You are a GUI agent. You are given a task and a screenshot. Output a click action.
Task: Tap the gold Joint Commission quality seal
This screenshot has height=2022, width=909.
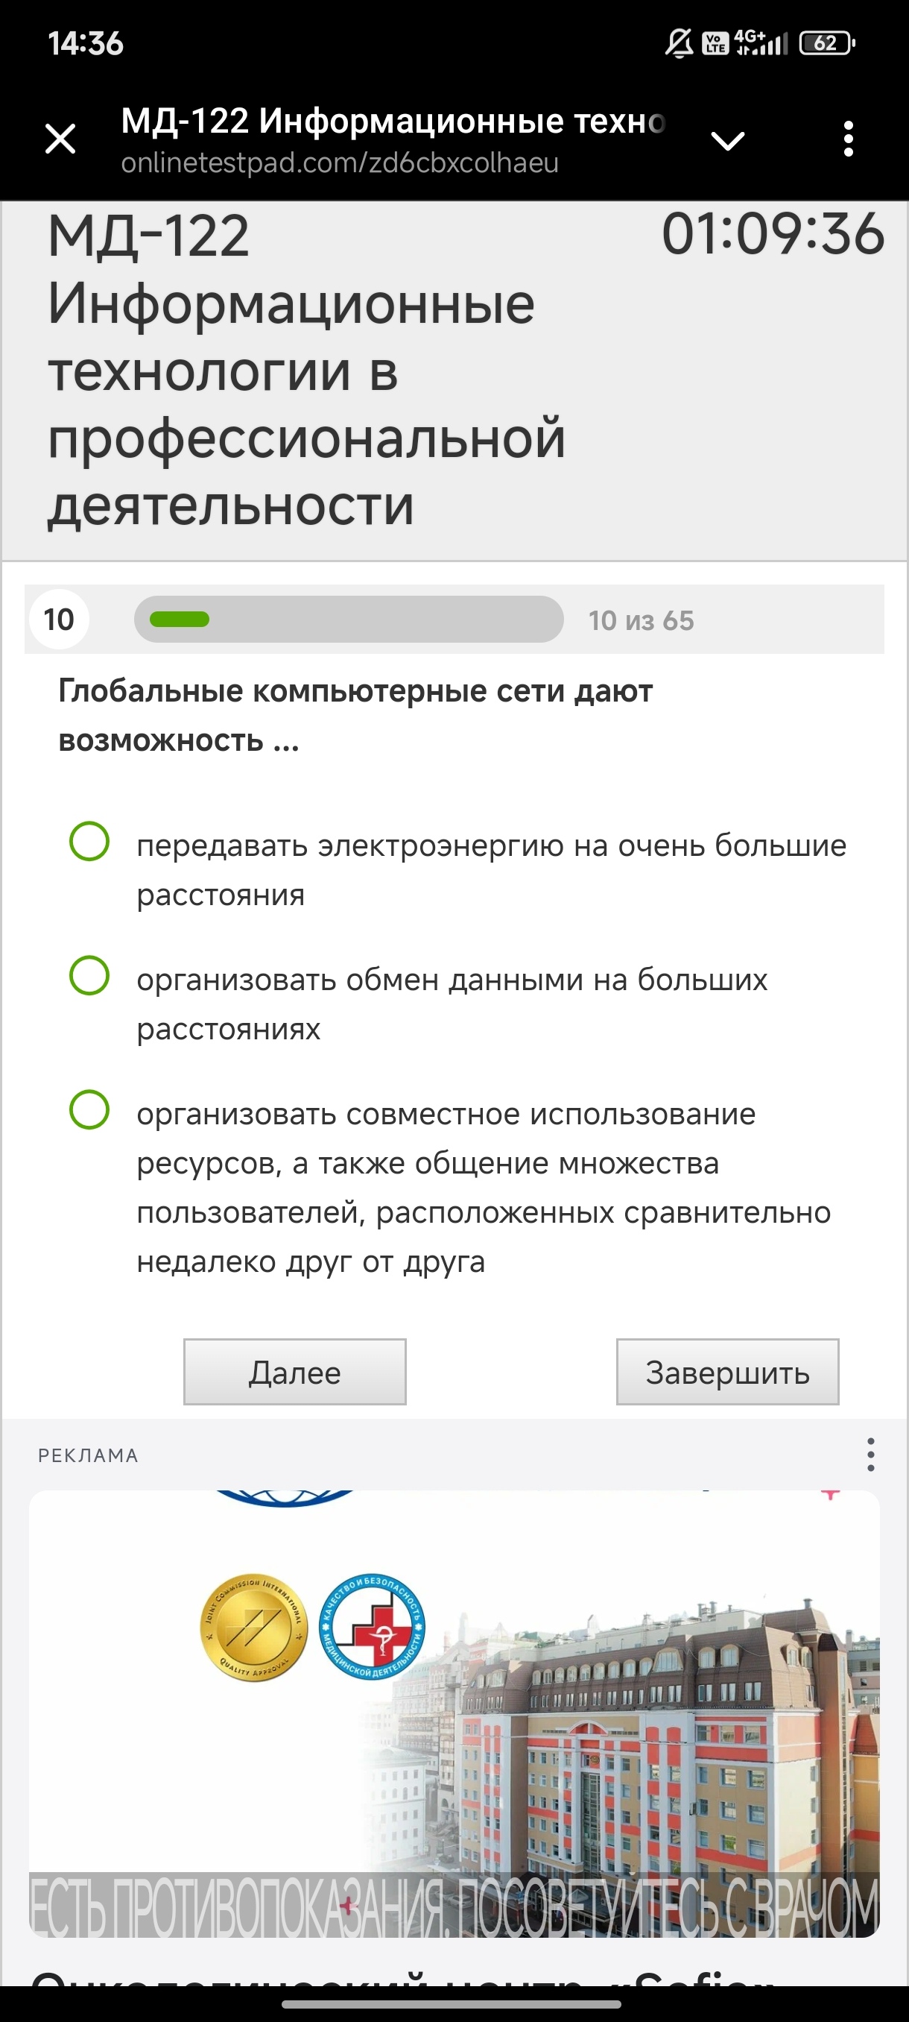click(254, 1628)
